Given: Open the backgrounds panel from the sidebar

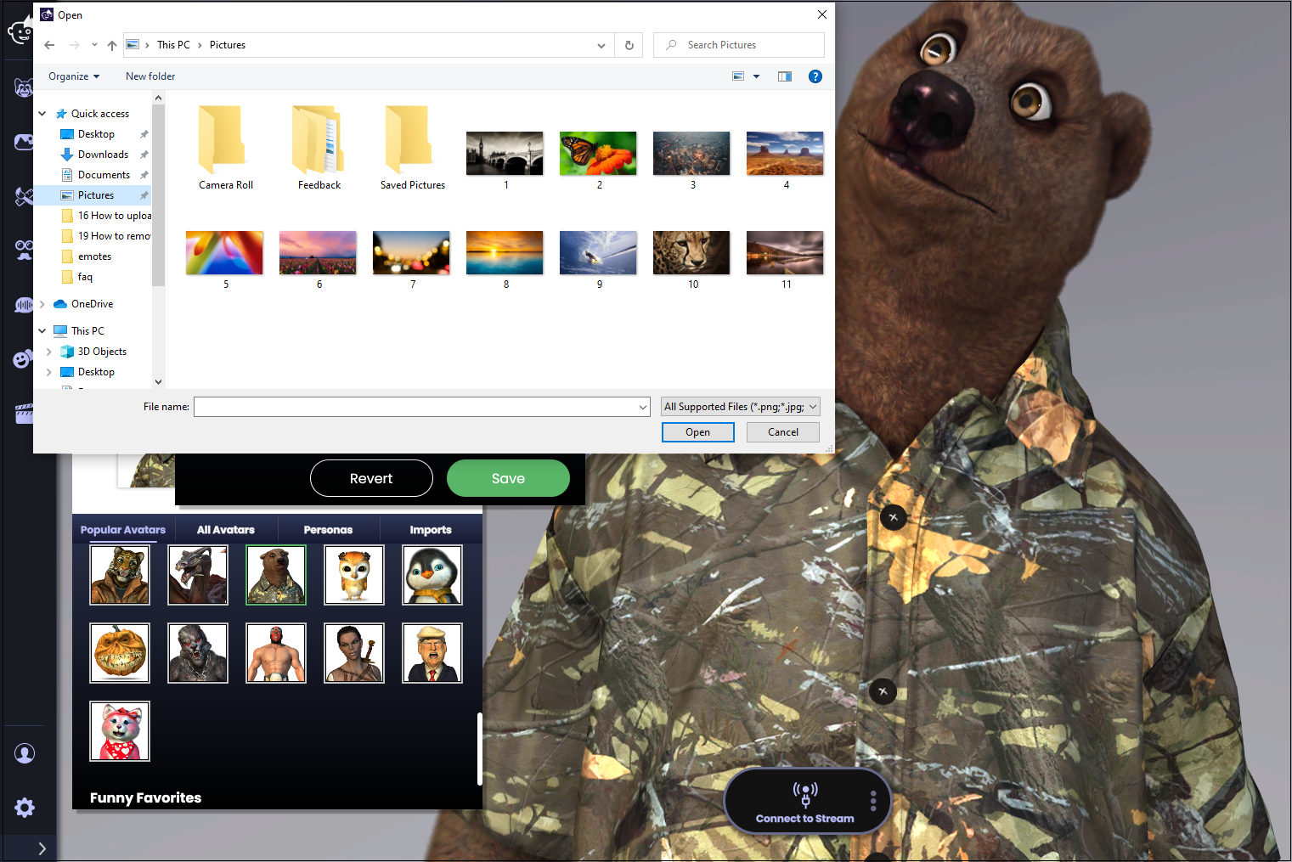Looking at the screenshot, I should [23, 142].
